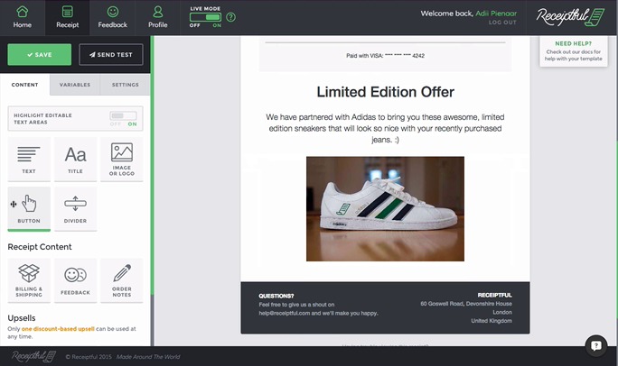Click the Limited Edition Offer heading

pyautogui.click(x=386, y=92)
